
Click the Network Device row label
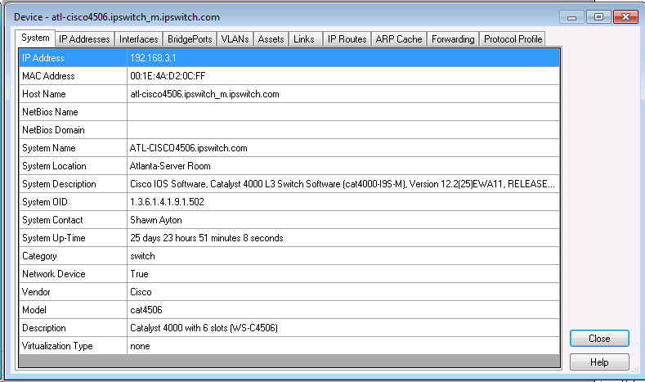pos(73,274)
